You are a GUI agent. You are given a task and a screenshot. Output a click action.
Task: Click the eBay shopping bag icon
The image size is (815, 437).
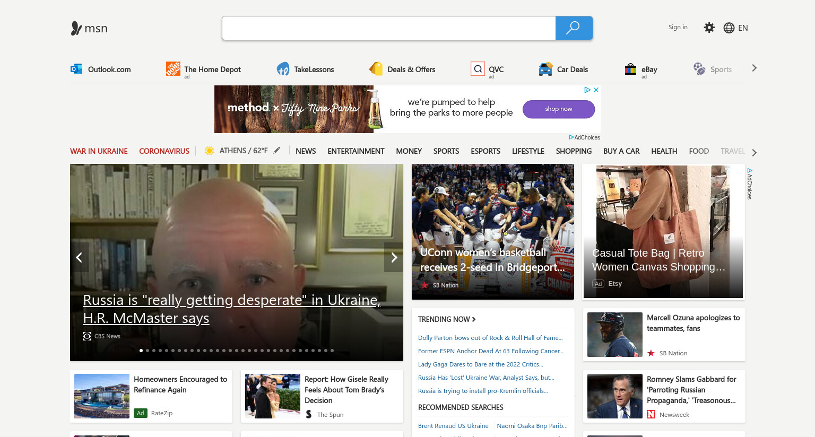(630, 69)
